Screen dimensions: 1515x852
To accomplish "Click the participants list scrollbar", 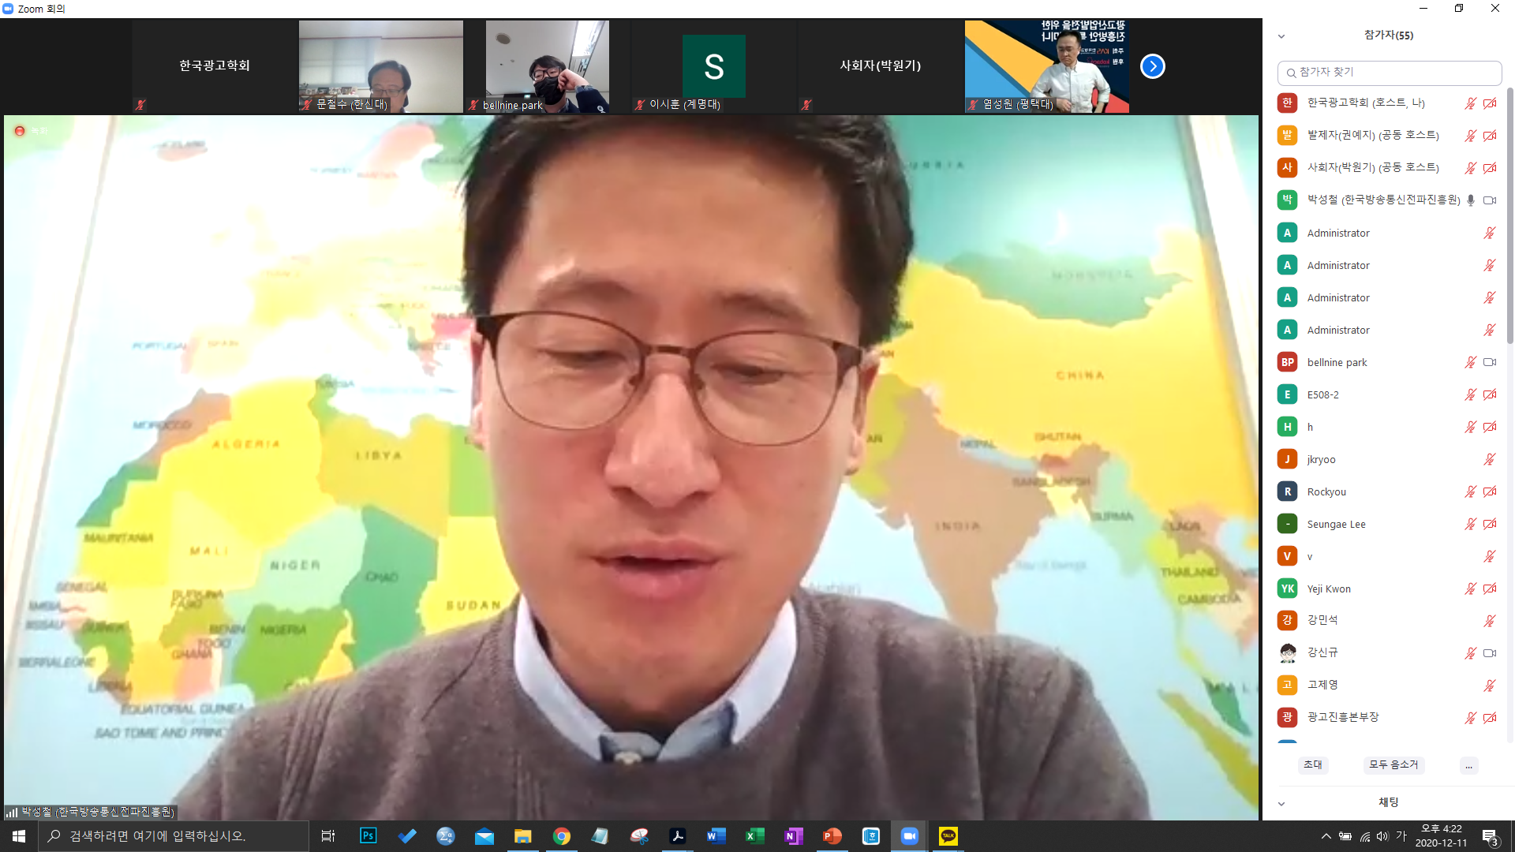I will [x=1509, y=217].
